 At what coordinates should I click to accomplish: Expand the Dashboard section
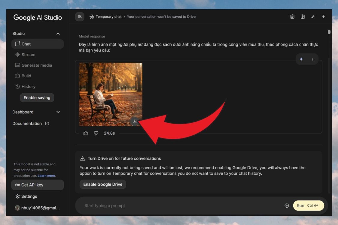[x=58, y=112]
